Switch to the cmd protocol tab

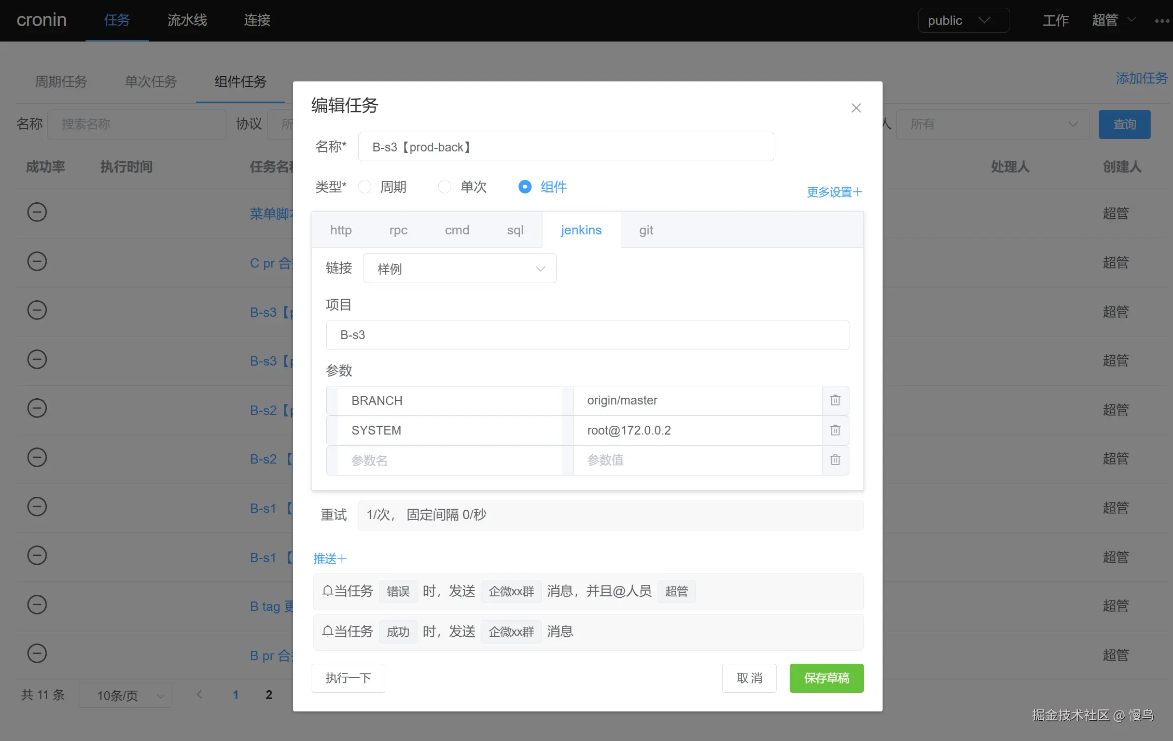[457, 230]
